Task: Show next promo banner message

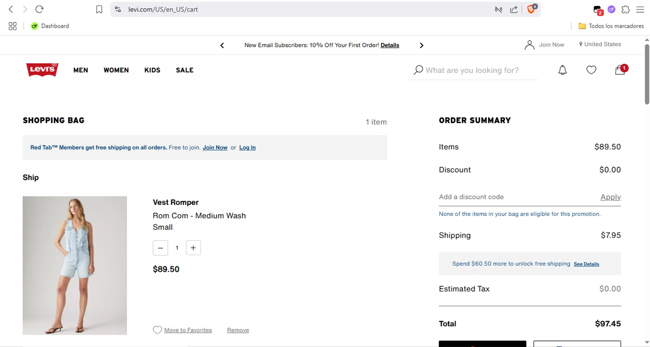Action: [421, 45]
